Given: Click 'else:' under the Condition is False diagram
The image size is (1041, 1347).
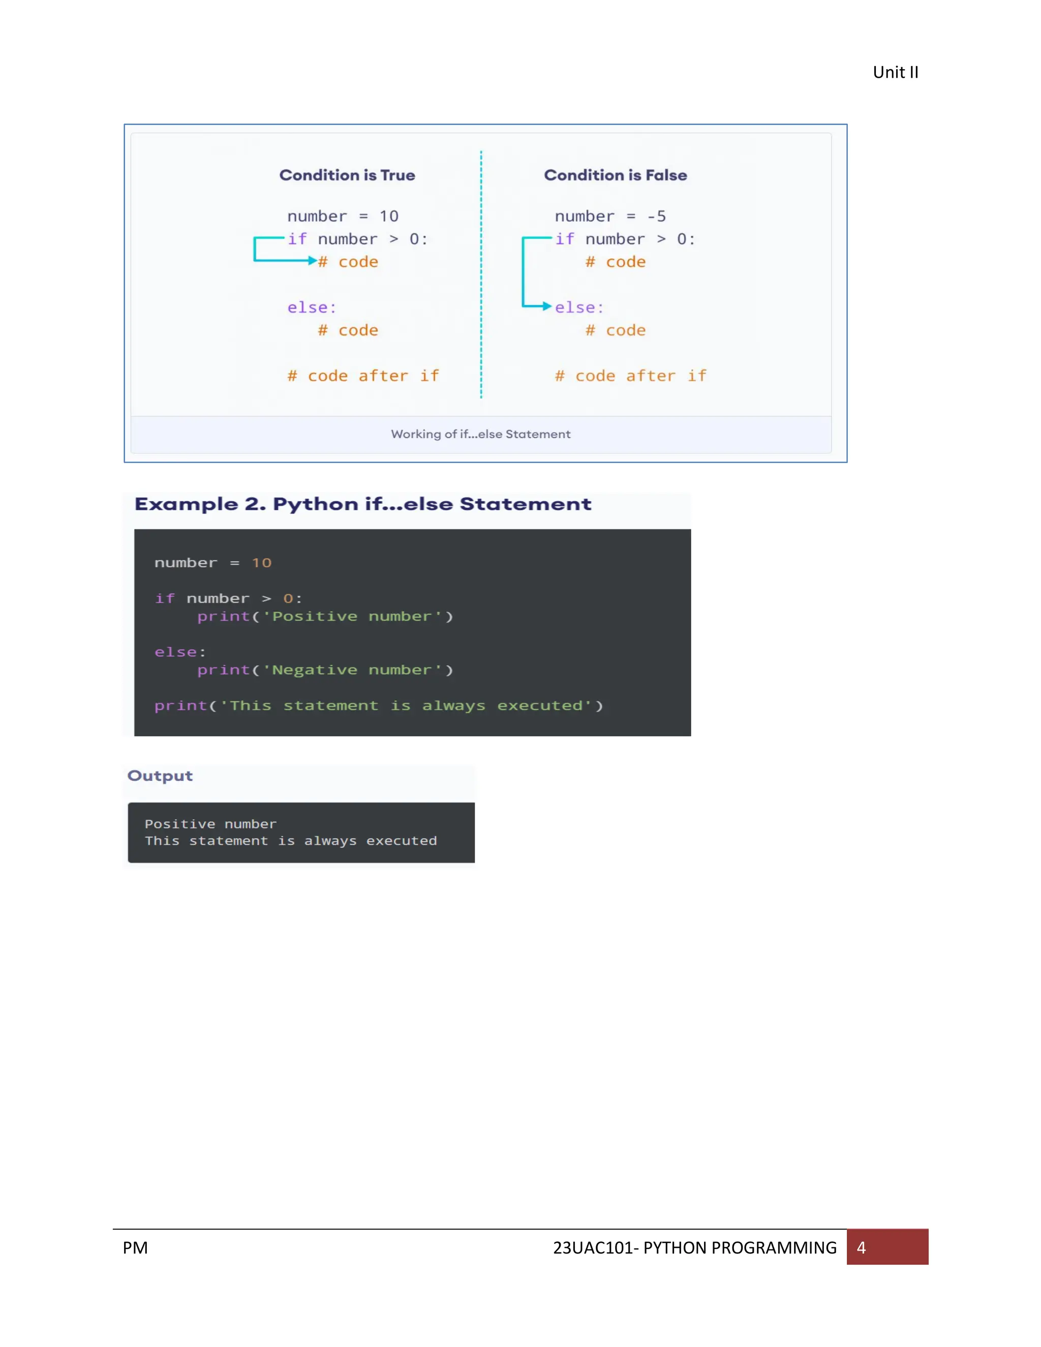Looking at the screenshot, I should 579,307.
